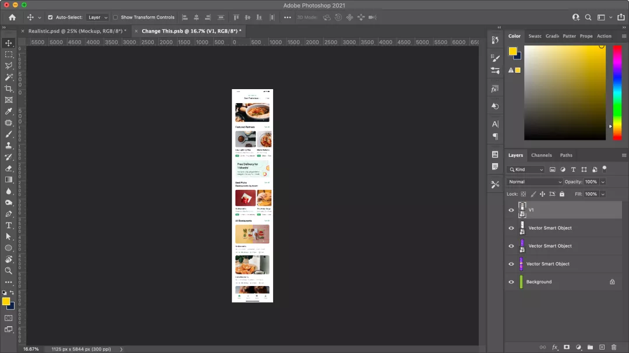Select the Horizontal Type tool
629x353 pixels.
pyautogui.click(x=9, y=225)
